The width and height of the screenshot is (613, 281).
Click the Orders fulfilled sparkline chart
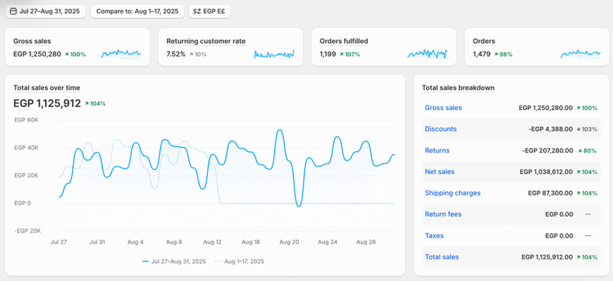click(x=427, y=54)
